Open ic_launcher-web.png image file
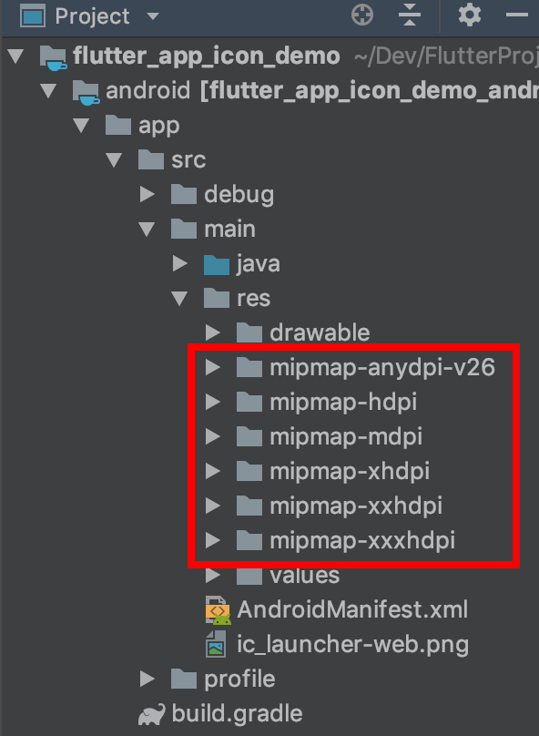The height and width of the screenshot is (736, 539). 352,645
